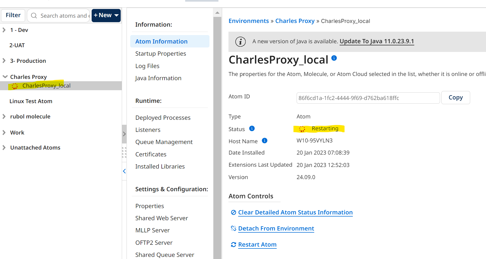Click the info icon beside Host Name
The height and width of the screenshot is (259, 486).
(x=264, y=141)
